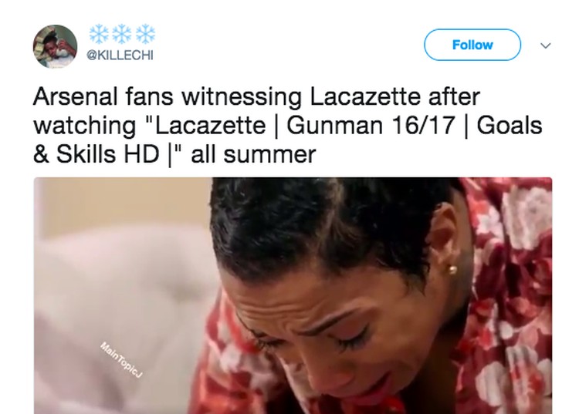The image size is (579, 414).
Task: Click the word "Goals" in the tweet
Action: pyautogui.click(x=510, y=126)
